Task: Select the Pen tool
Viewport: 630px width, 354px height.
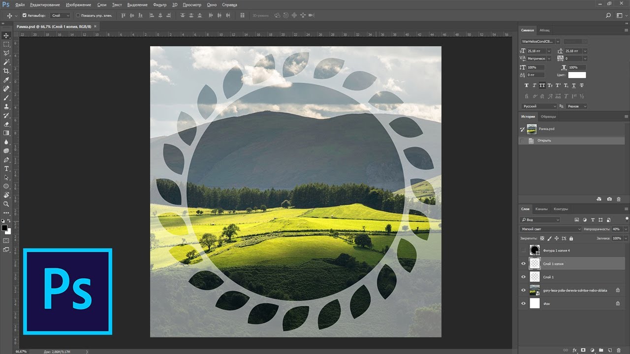Action: (x=6, y=160)
